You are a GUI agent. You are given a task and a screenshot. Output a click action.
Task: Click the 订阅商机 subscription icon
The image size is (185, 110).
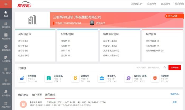pyautogui.click(x=49, y=78)
